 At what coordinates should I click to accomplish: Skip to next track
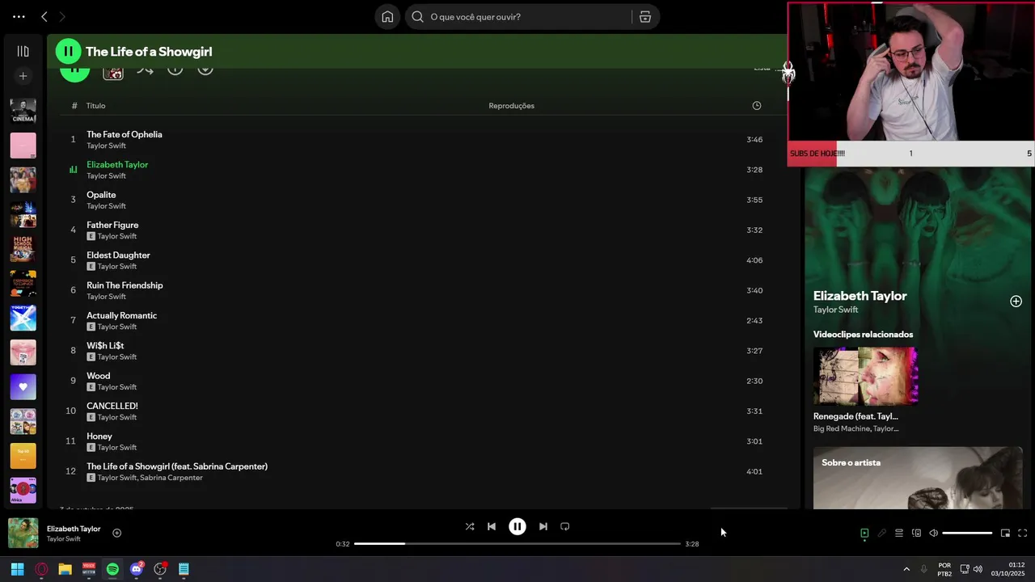[x=543, y=526]
